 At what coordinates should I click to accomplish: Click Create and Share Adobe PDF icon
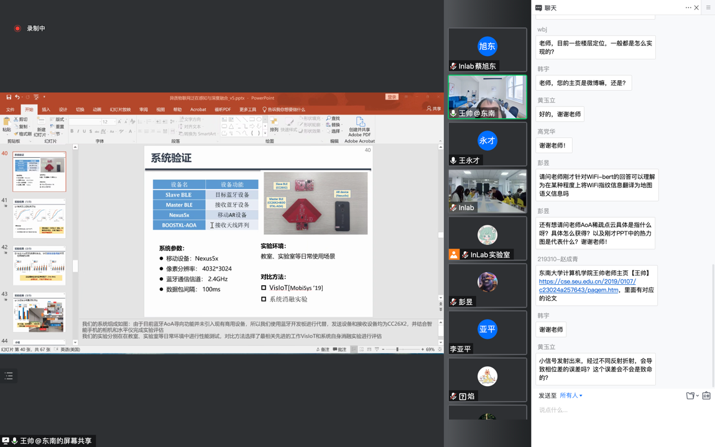tap(359, 126)
